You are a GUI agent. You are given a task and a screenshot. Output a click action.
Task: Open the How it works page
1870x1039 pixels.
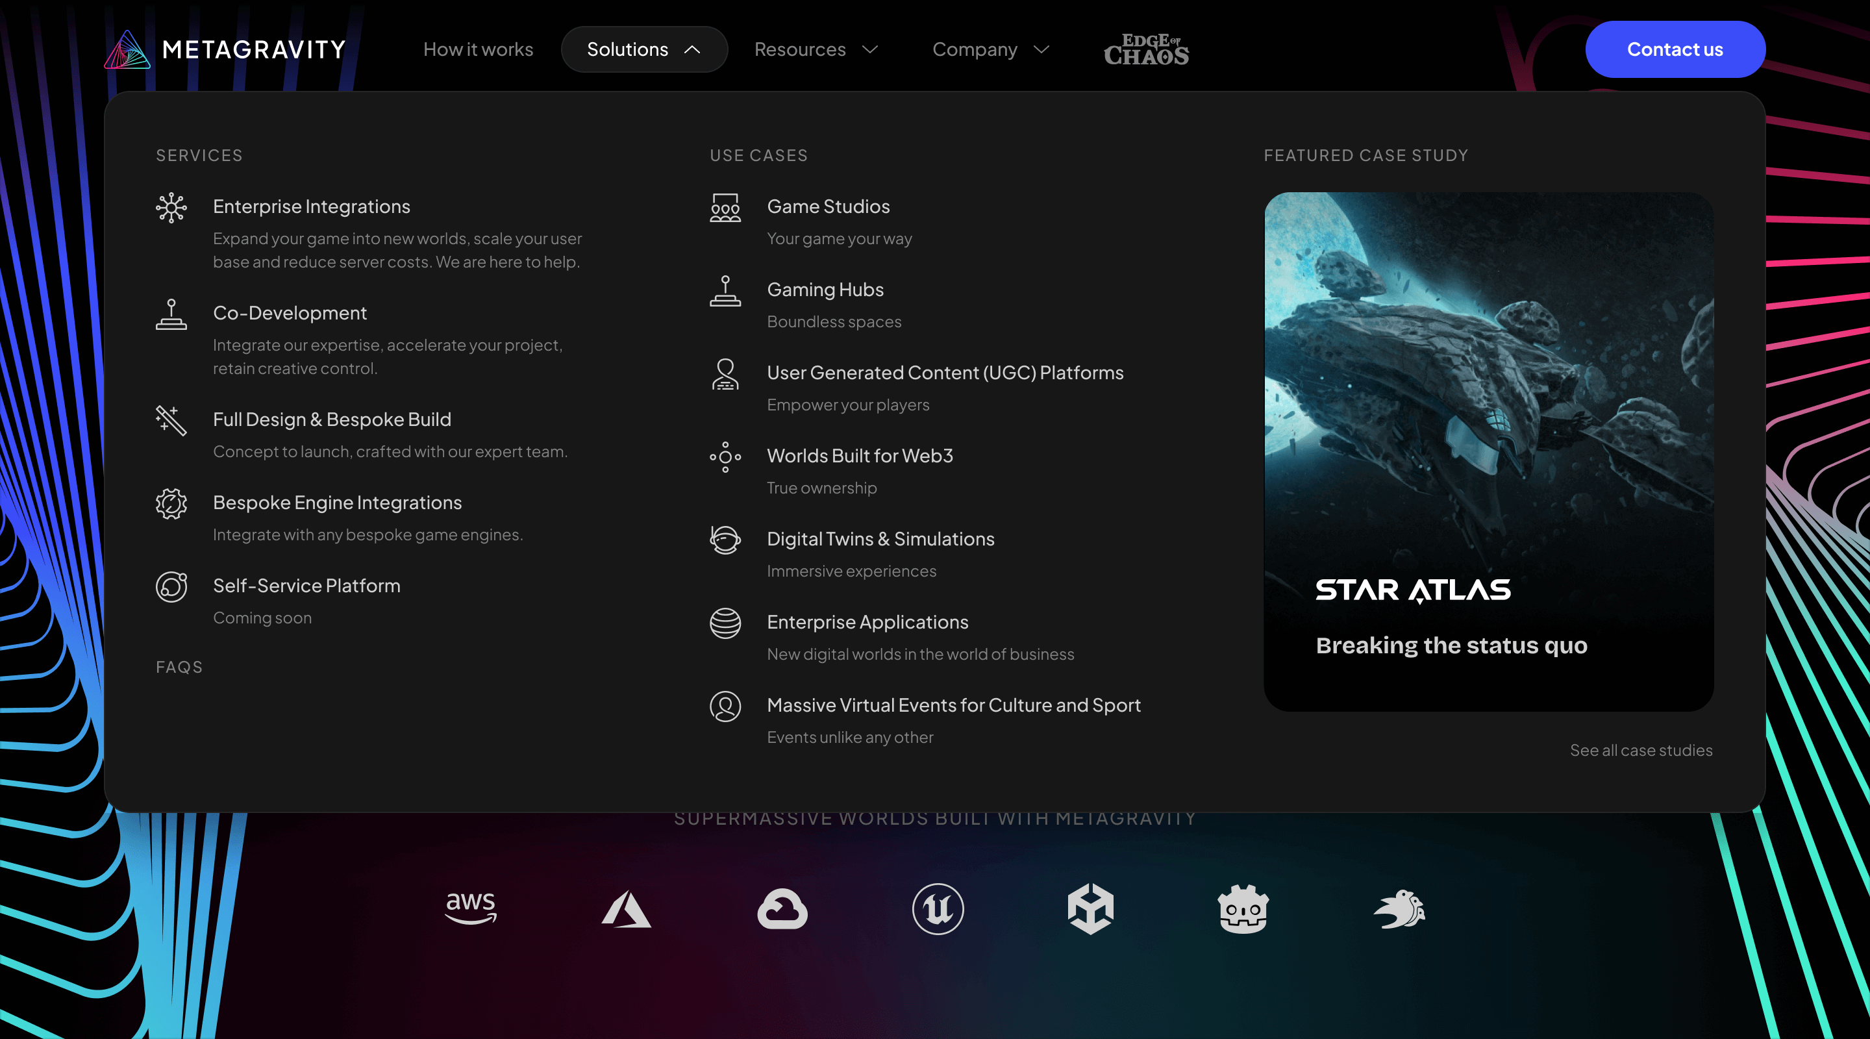click(478, 49)
